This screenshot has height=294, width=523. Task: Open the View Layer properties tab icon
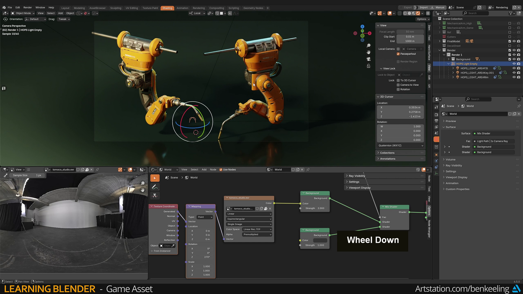click(x=436, y=127)
